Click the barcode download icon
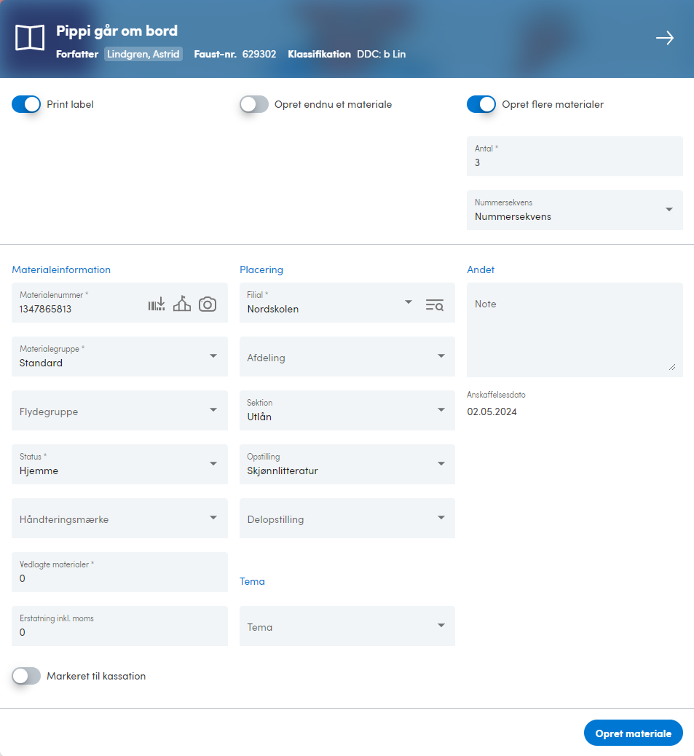 (157, 304)
